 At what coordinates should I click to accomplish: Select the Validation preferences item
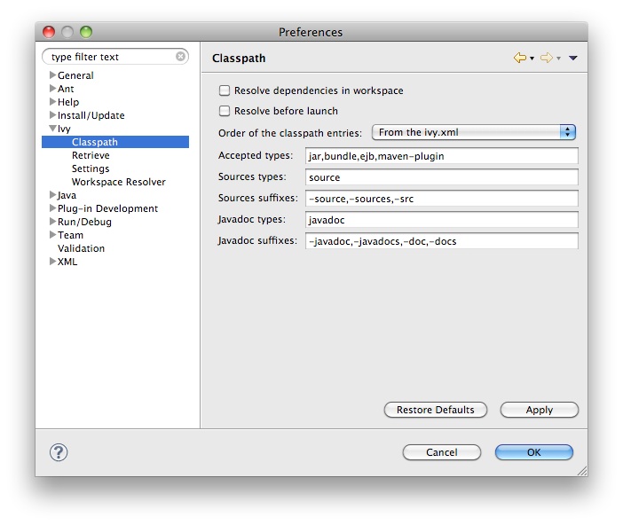(81, 248)
